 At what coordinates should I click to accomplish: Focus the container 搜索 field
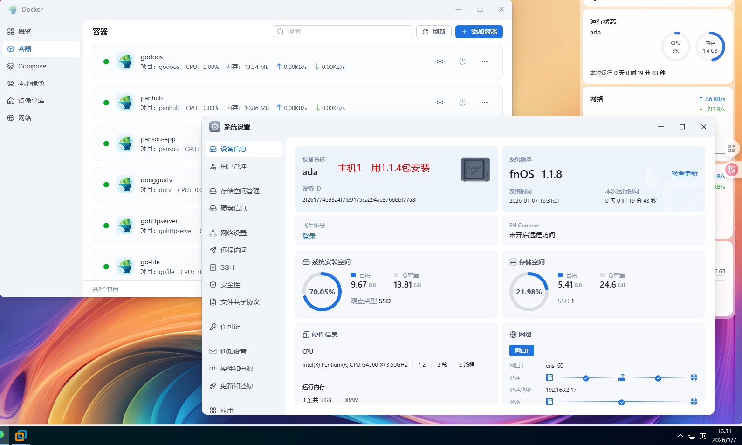[343, 32]
